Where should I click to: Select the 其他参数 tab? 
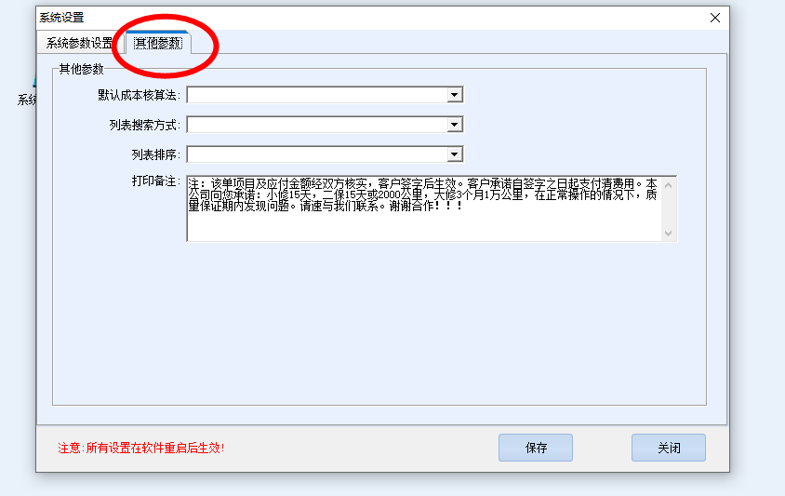point(158,43)
